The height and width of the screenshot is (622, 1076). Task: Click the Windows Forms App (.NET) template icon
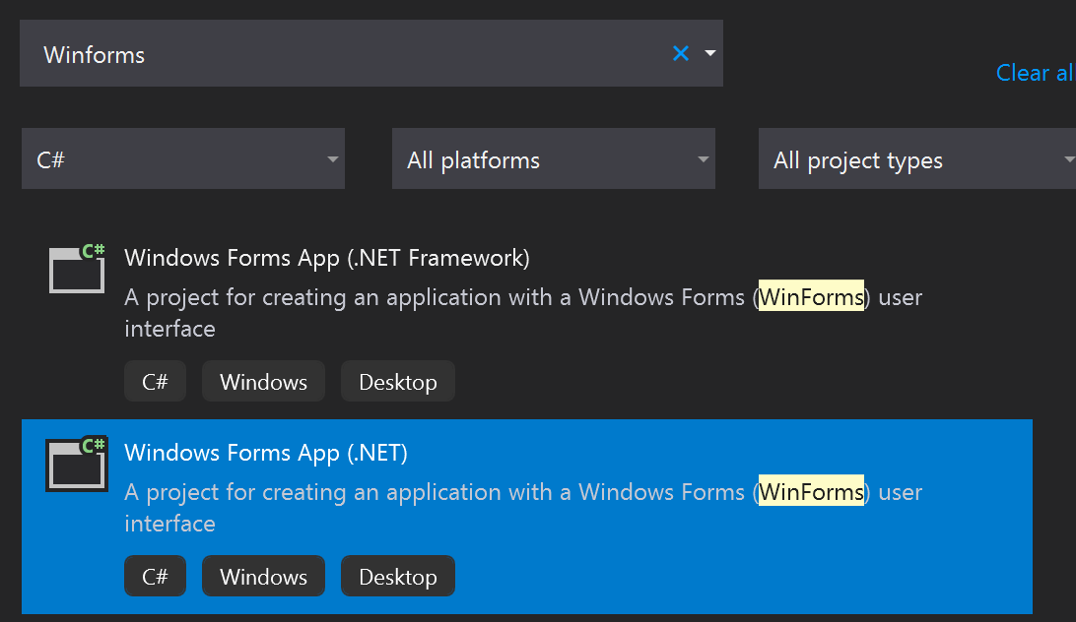click(76, 464)
